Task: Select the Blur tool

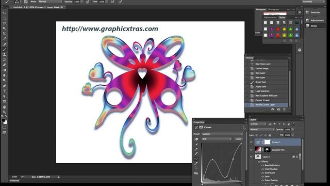Action: tap(4, 75)
